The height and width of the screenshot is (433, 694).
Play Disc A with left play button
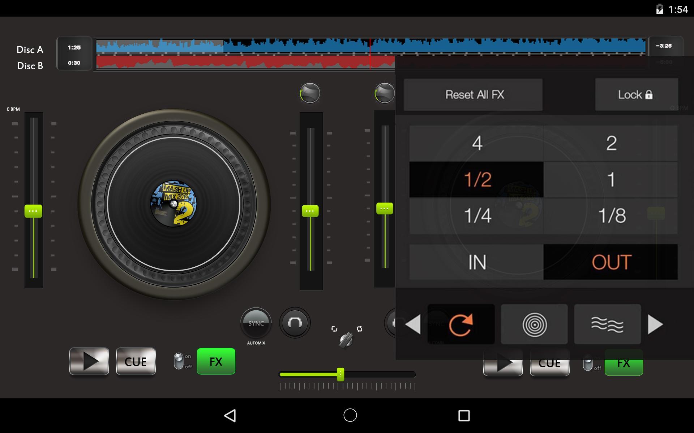89,361
